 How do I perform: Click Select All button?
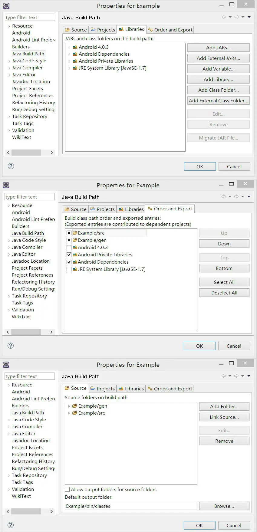click(224, 282)
